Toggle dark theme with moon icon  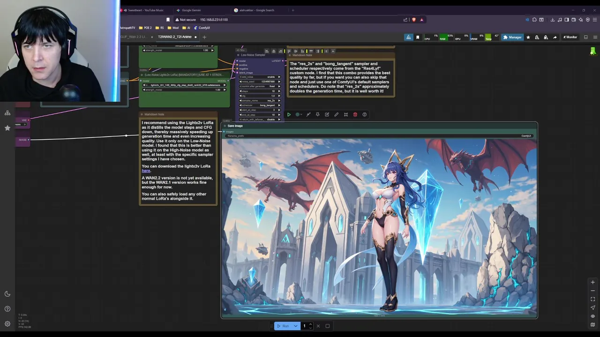click(7, 294)
